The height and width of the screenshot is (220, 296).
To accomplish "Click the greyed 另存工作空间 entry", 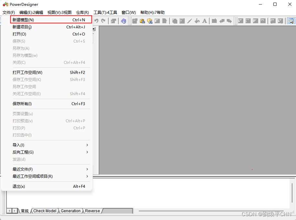I will pyautogui.click(x=49, y=86).
